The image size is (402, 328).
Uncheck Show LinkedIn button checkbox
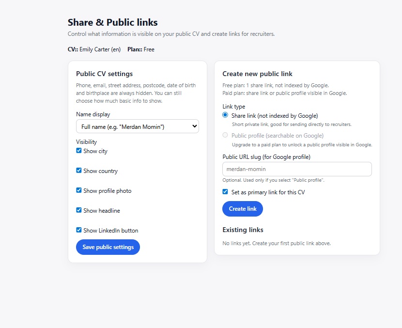pyautogui.click(x=79, y=230)
